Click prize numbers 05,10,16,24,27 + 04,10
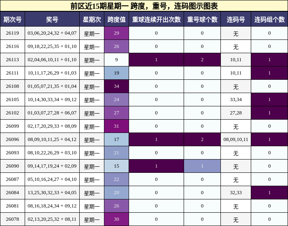Viewport: 288px width, 226px height. click(52, 179)
